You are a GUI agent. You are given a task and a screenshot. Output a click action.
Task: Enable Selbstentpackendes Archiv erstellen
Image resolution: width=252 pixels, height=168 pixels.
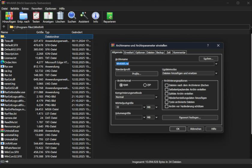pyautogui.click(x=166, y=89)
